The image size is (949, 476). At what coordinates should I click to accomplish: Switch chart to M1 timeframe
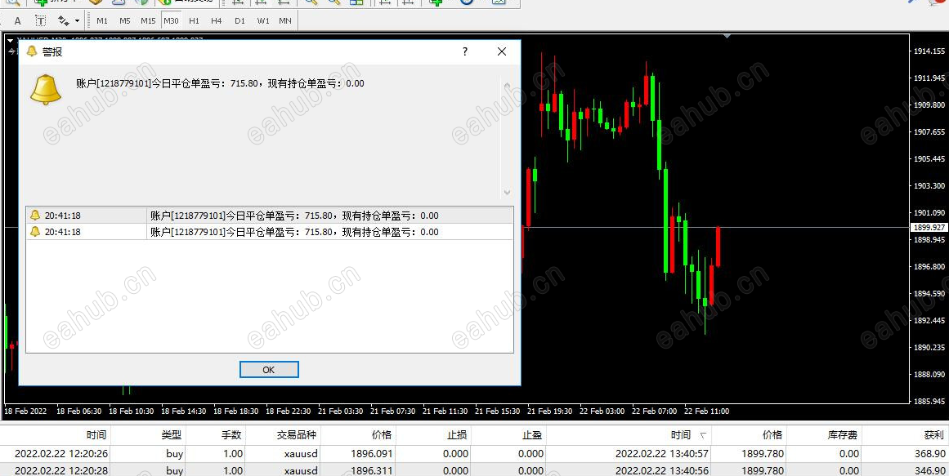pyautogui.click(x=101, y=21)
